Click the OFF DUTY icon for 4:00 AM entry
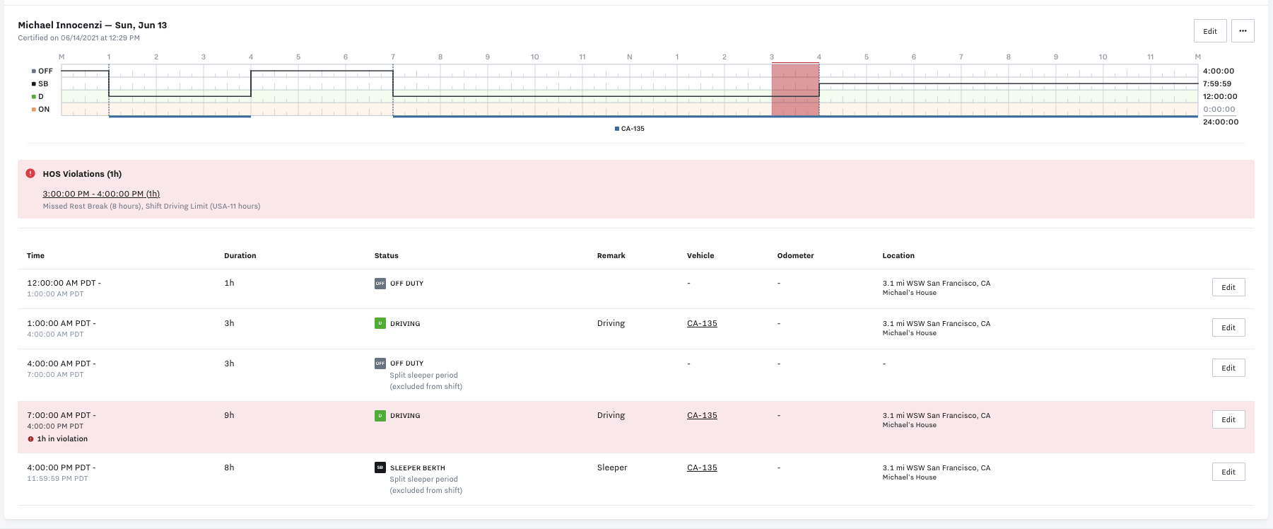This screenshot has height=529, width=1273. pos(380,364)
